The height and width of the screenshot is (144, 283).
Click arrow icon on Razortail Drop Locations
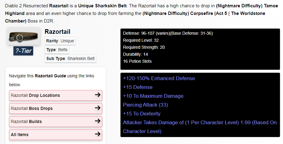point(98,95)
